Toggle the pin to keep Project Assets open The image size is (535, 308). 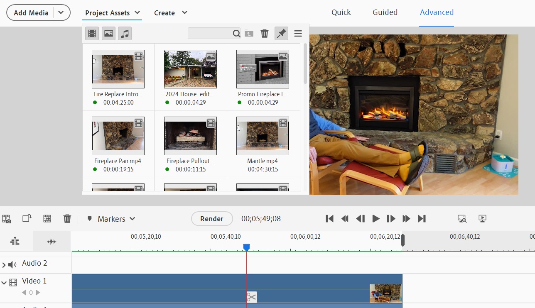pyautogui.click(x=281, y=33)
